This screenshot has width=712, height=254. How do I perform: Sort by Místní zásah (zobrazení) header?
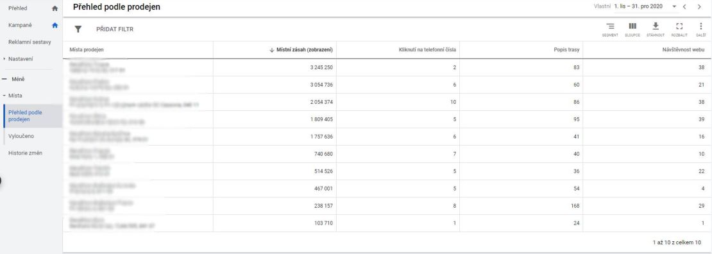(304, 50)
